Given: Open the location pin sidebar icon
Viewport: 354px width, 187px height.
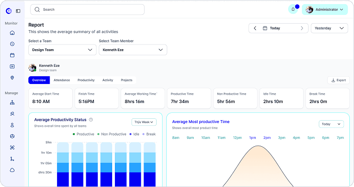Looking at the screenshot, I should point(12,78).
